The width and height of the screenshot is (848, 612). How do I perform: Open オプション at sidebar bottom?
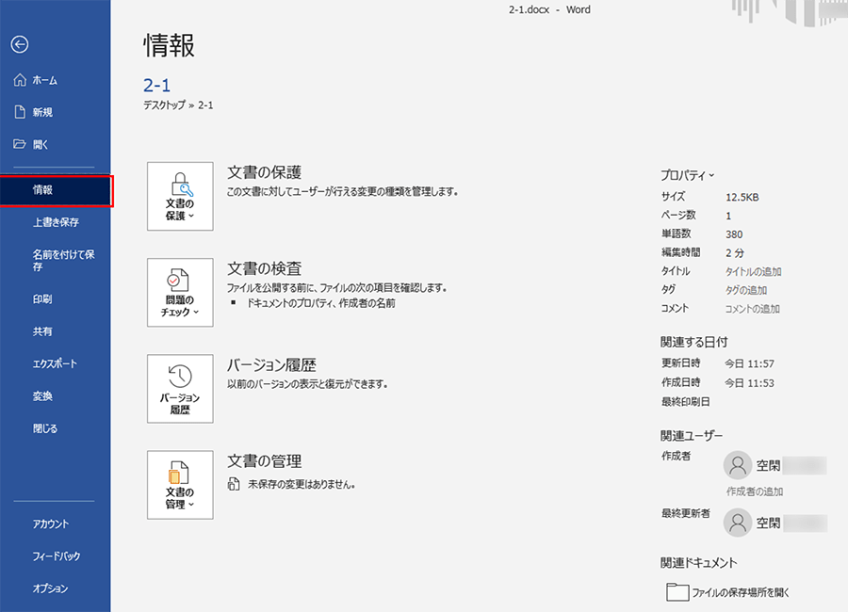(x=51, y=588)
